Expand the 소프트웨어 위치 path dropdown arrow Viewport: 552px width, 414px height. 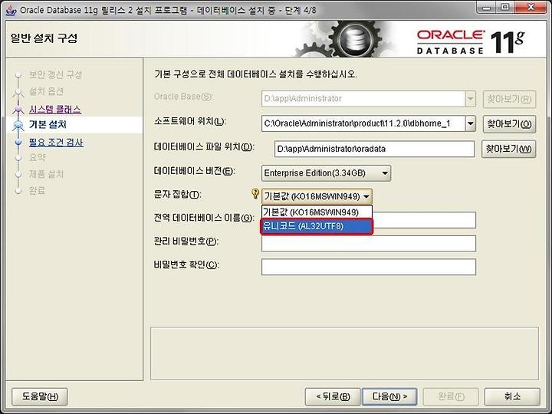pos(470,123)
